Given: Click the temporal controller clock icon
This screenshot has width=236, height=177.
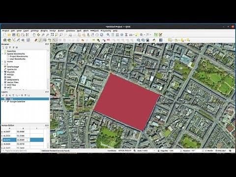Looking at the screenshot, I should pos(97,35).
